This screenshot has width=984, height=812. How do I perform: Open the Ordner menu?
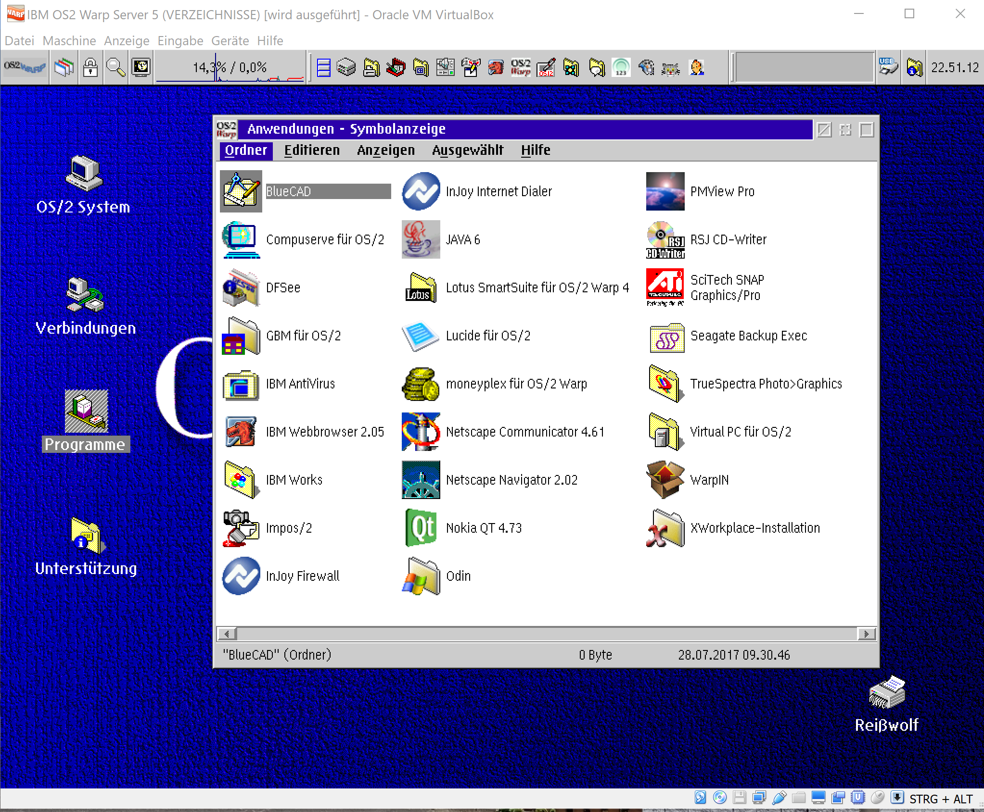(246, 150)
